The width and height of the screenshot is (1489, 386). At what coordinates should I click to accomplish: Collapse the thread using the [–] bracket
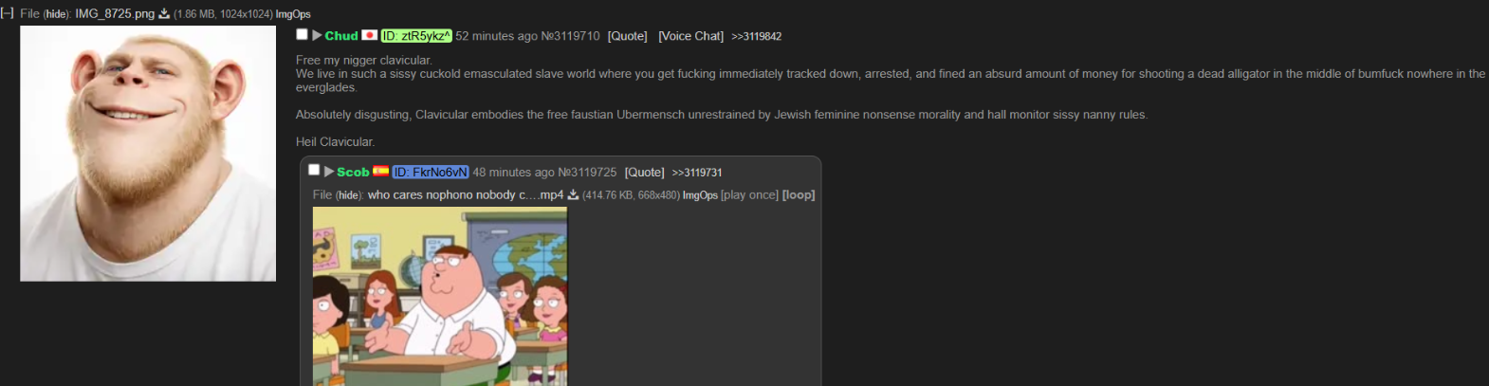(7, 13)
